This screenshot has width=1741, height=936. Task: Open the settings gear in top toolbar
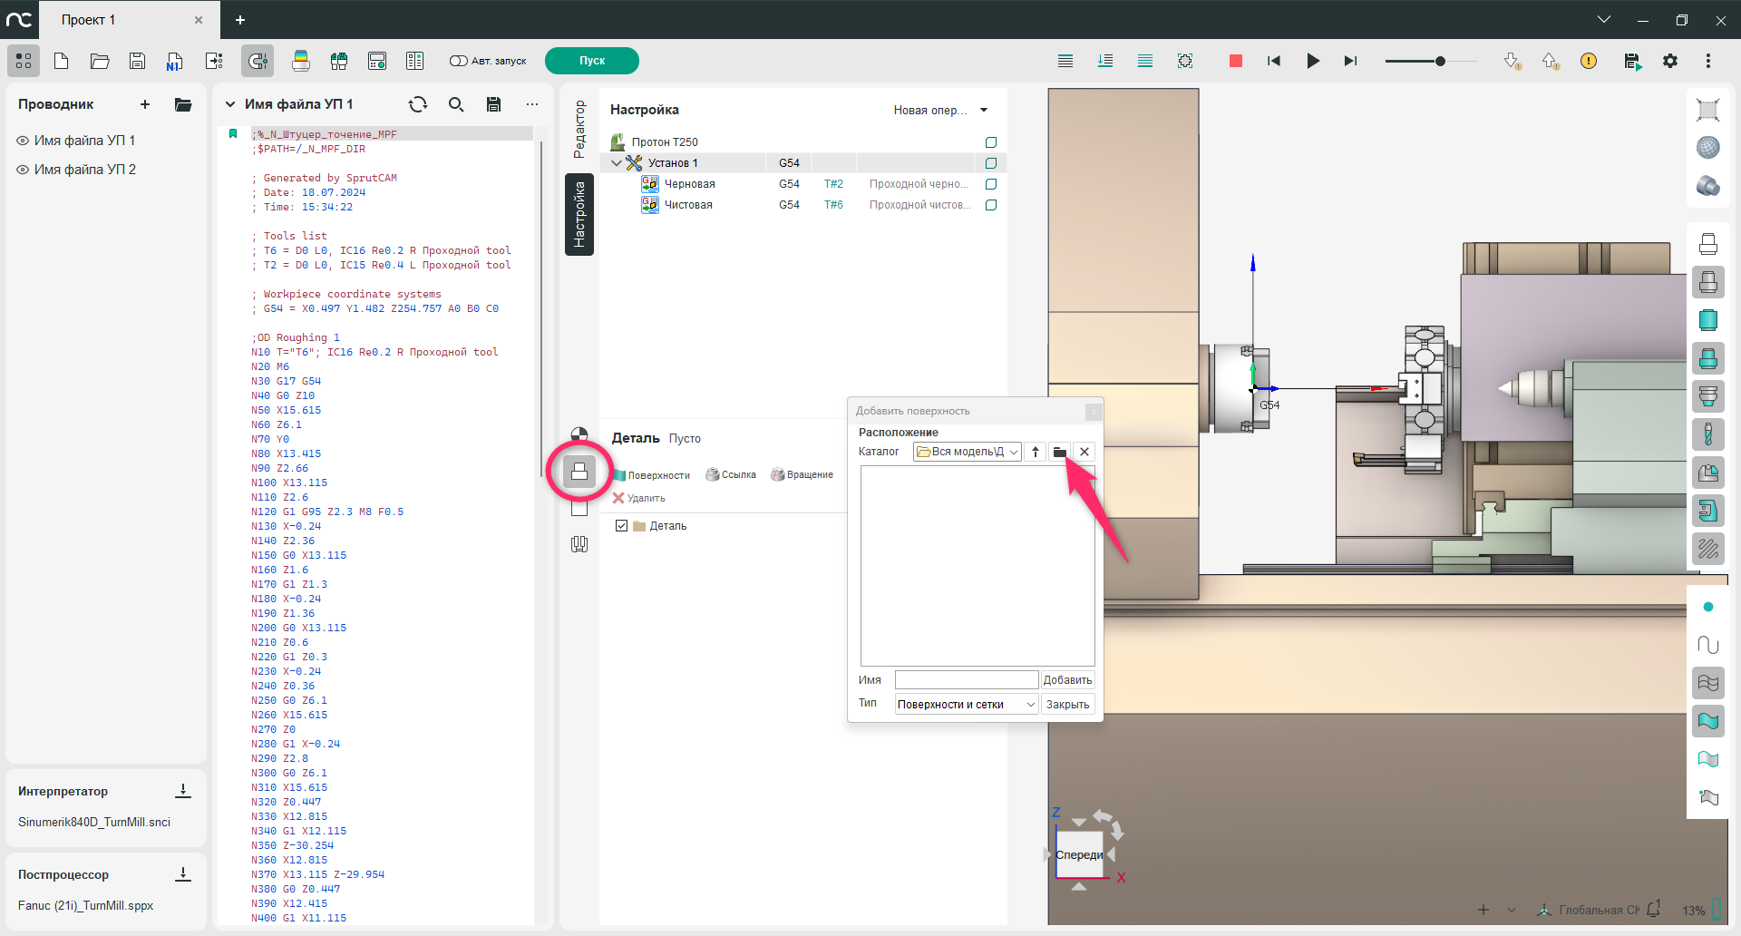pyautogui.click(x=1670, y=61)
